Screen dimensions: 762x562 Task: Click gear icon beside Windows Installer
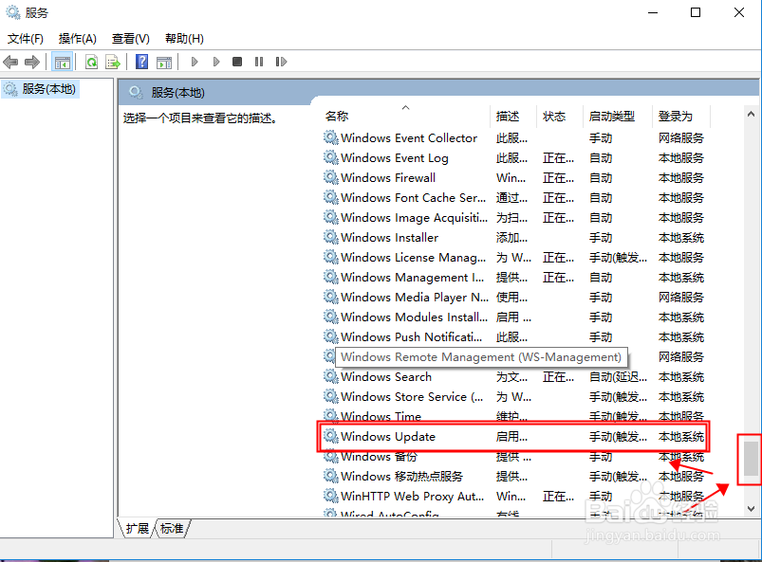pos(331,237)
